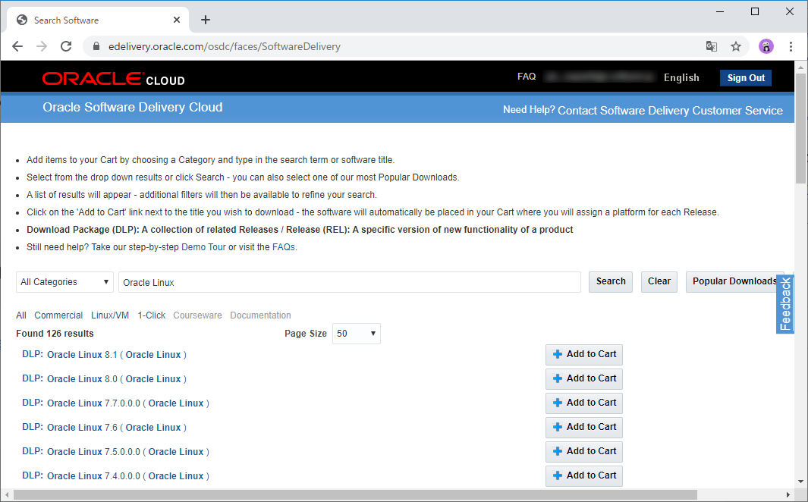Open the Page Size dropdown
Image resolution: width=808 pixels, height=502 pixels.
357,334
